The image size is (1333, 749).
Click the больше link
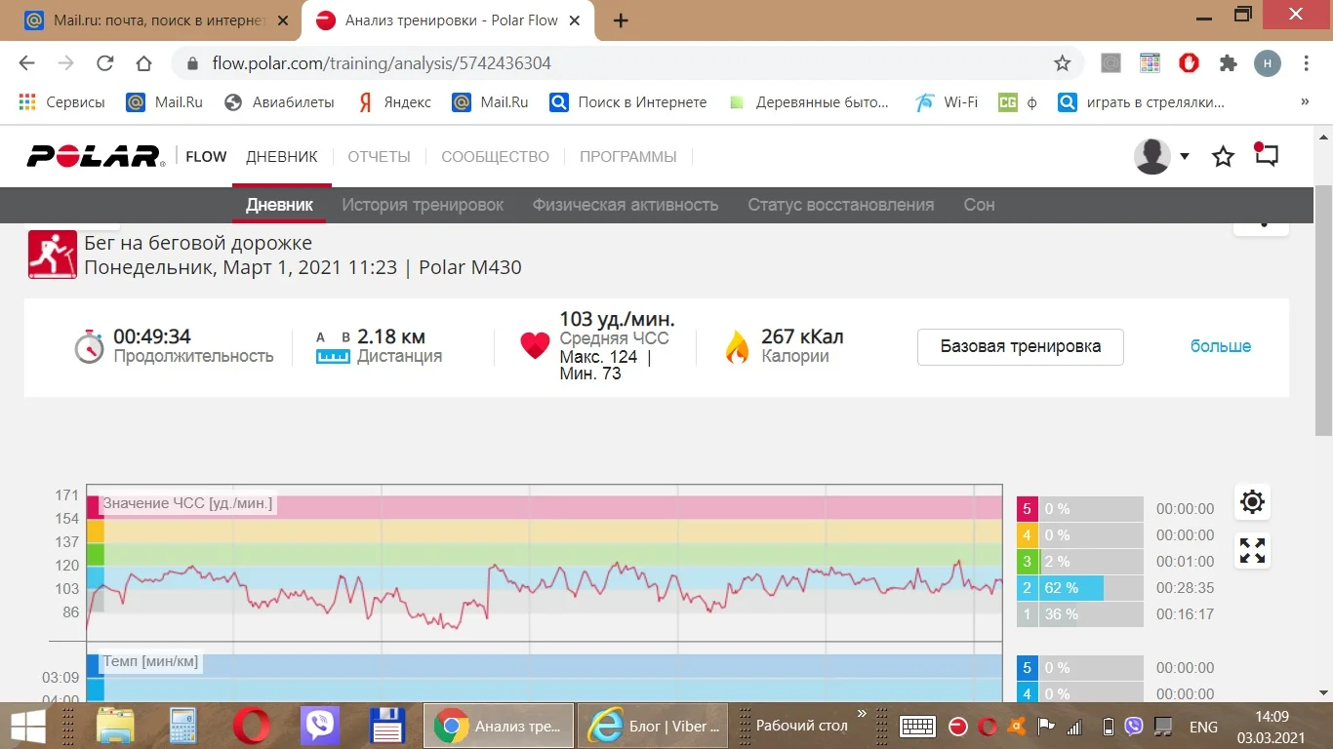tap(1221, 346)
